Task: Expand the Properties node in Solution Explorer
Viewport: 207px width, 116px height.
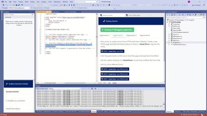Action: (x=169, y=24)
